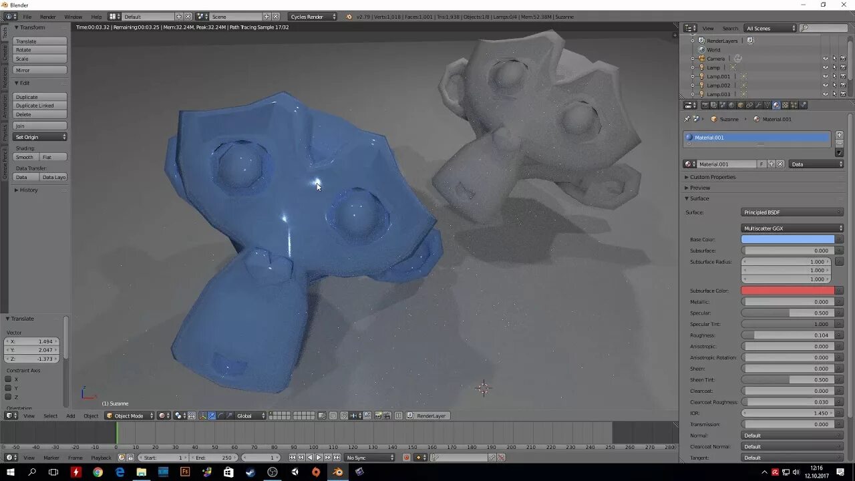855x481 pixels.
Task: Toggle Lamp.003 renderability camera icon
Action: [843, 94]
